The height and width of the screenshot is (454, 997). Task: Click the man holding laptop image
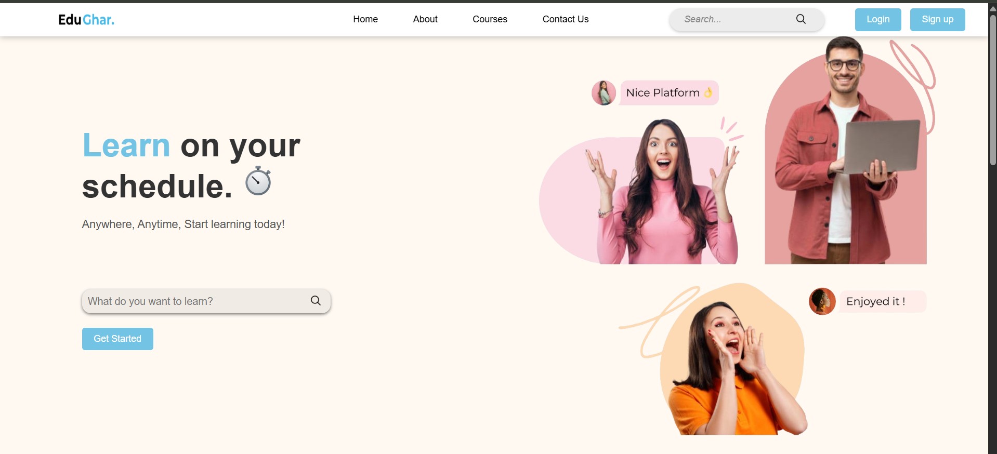point(845,156)
